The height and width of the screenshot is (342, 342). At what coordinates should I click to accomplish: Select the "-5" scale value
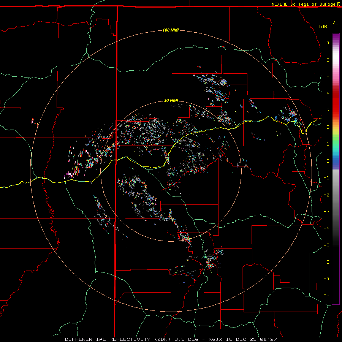point(326,245)
